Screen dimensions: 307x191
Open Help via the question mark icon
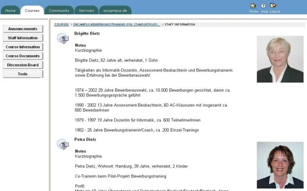(x=263, y=6)
